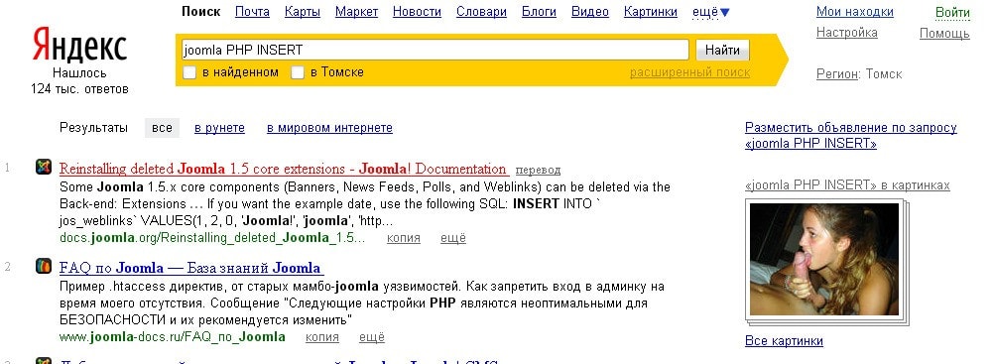Click the Joomla favicon beside the first result
The height and width of the screenshot is (364, 993).
tap(44, 168)
